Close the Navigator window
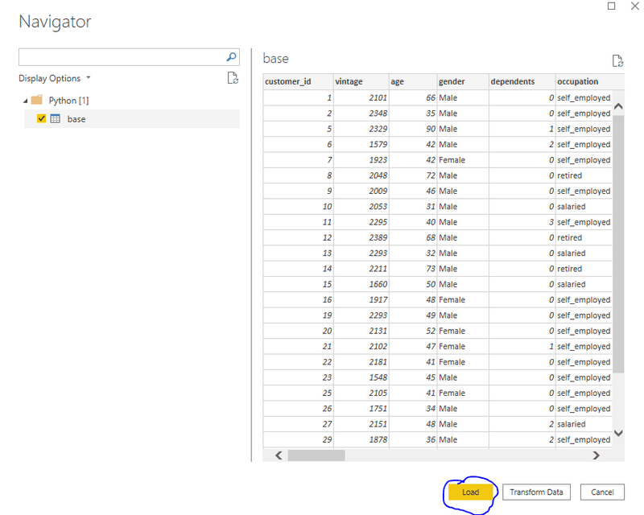 coord(635,6)
